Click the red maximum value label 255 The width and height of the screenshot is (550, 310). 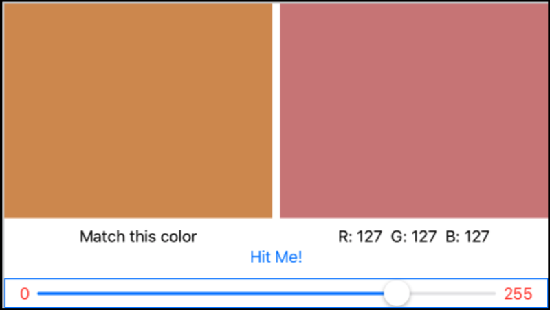pos(518,294)
